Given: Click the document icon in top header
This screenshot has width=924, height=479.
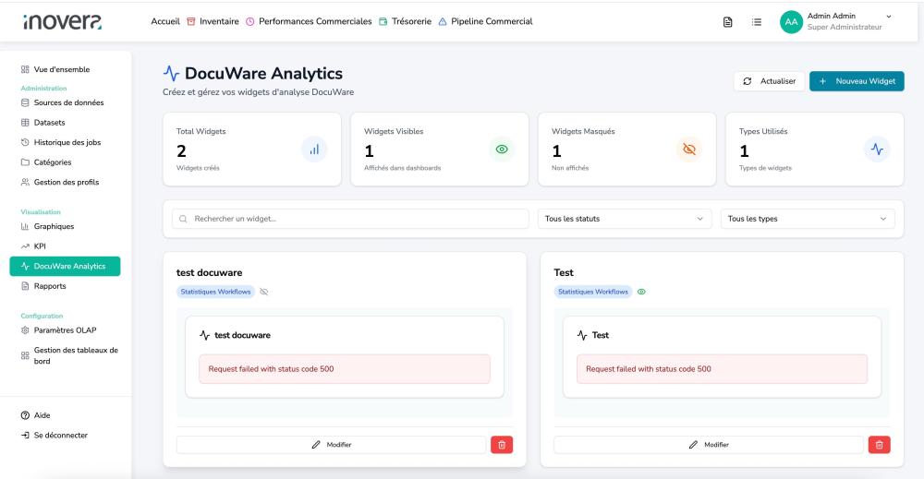Looking at the screenshot, I should [x=728, y=21].
